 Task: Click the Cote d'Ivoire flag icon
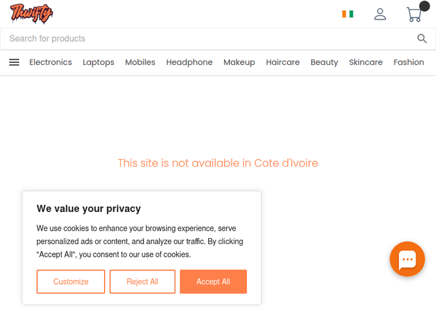click(x=348, y=14)
